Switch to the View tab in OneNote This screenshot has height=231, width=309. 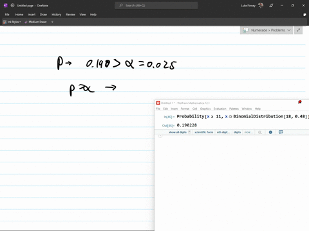[82, 15]
